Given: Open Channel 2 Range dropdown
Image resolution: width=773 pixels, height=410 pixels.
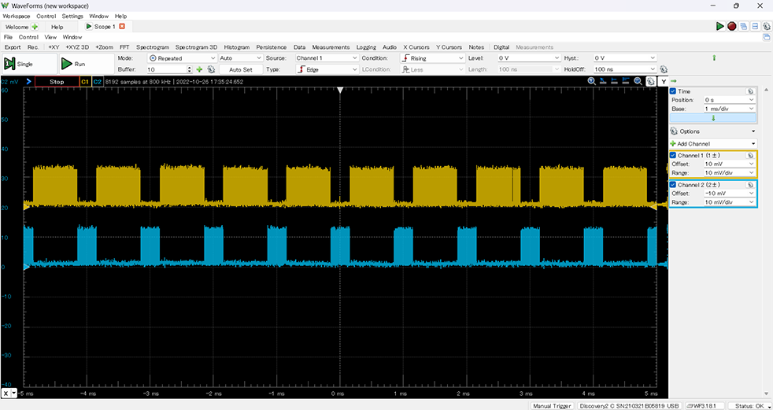Looking at the screenshot, I should coord(730,202).
